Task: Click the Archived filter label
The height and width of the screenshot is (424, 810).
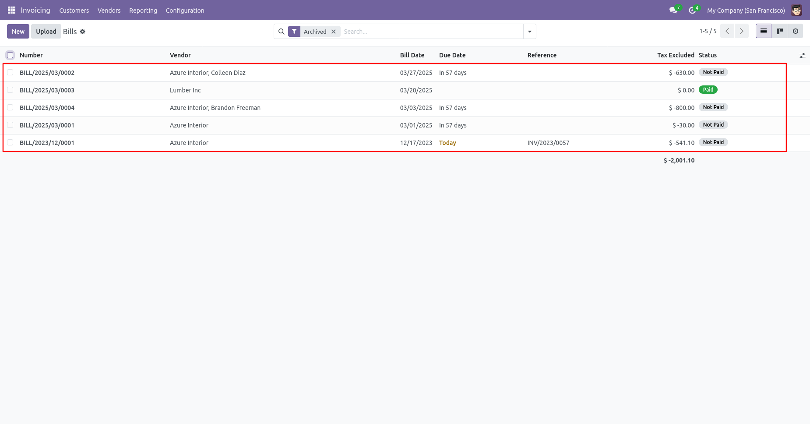Action: [315, 32]
